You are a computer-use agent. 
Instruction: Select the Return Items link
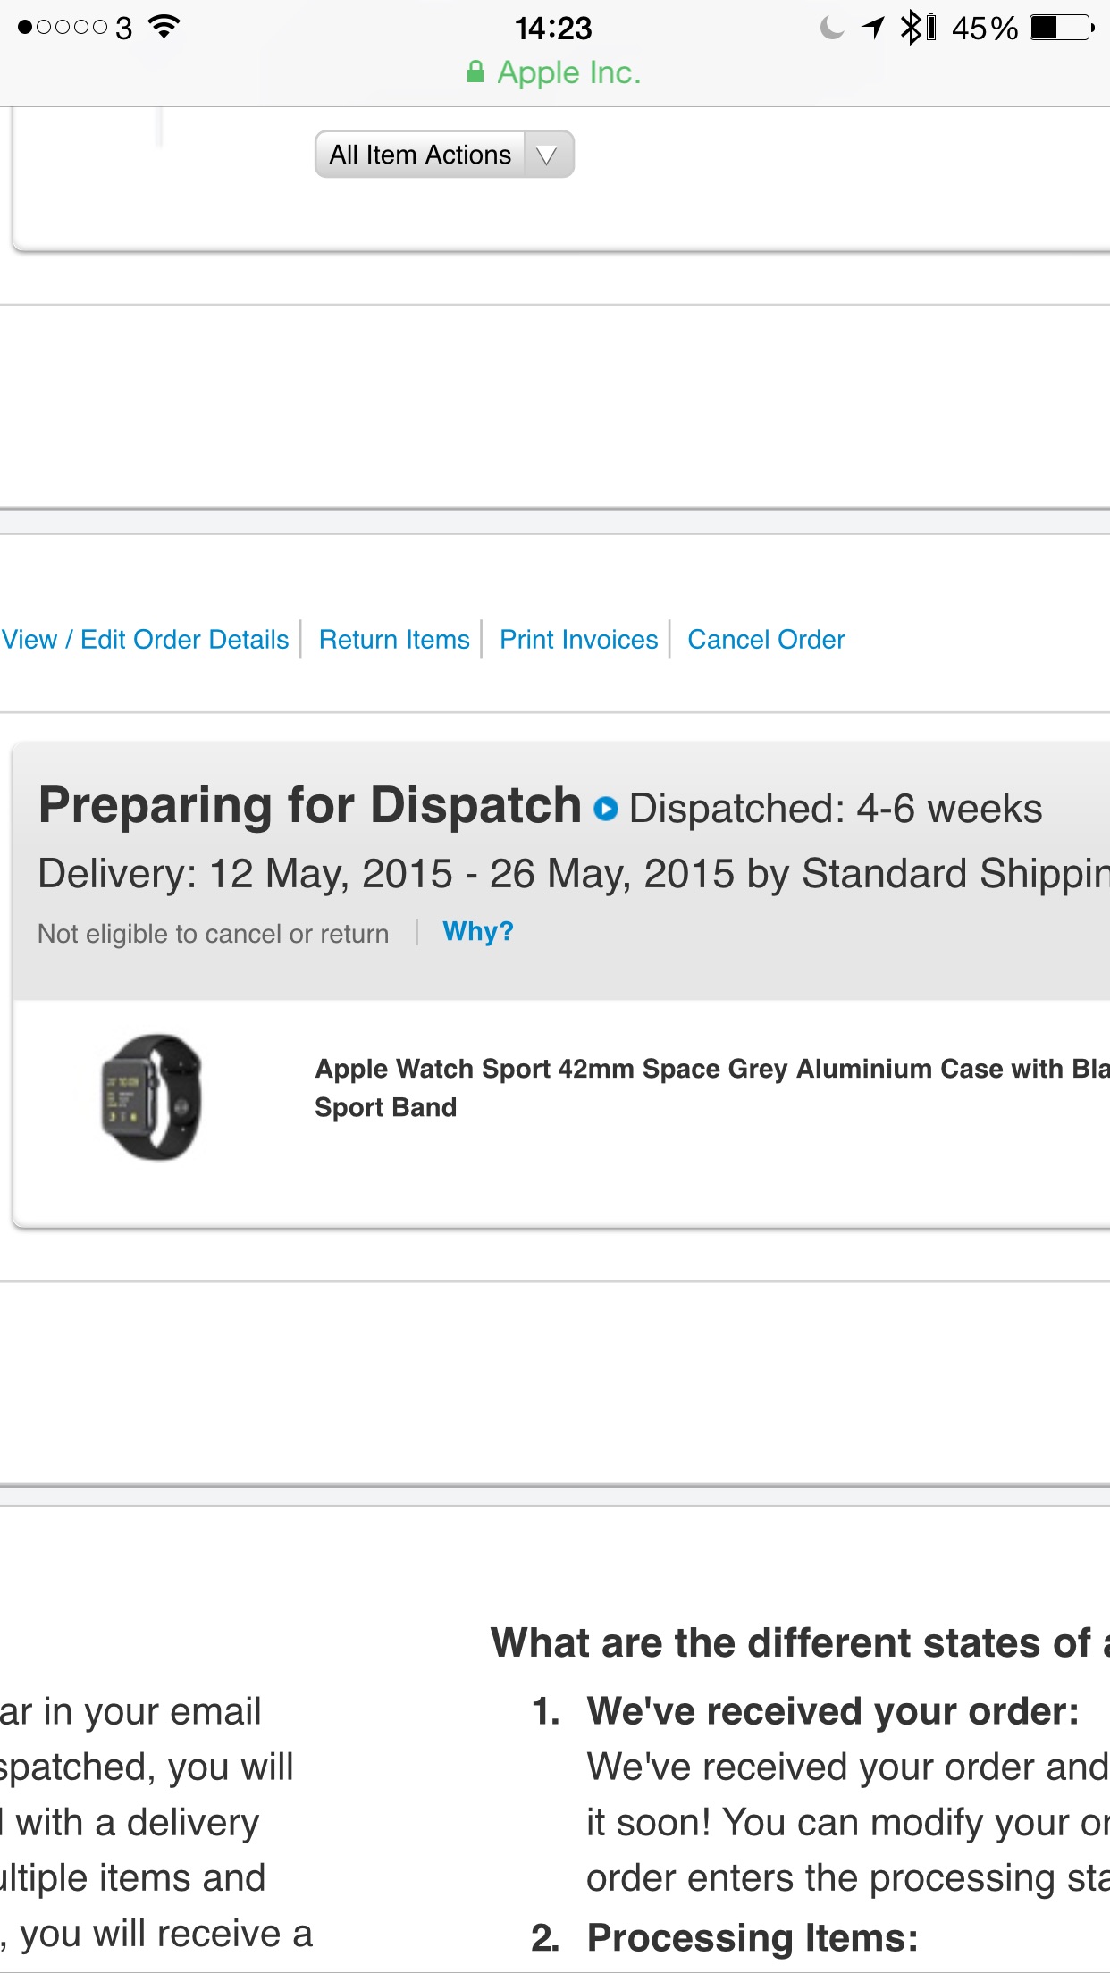pyautogui.click(x=394, y=640)
